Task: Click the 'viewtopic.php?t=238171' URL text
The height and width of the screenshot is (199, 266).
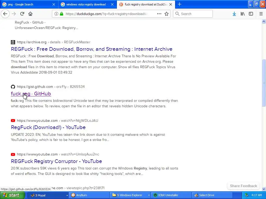Action: coord(85,188)
